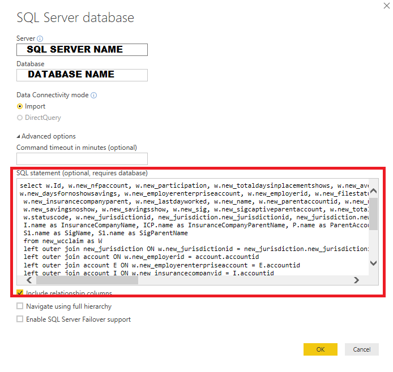Click the 'I.name as InsuranceCompanyName' line
The width and height of the screenshot is (393, 372).
tap(196, 225)
